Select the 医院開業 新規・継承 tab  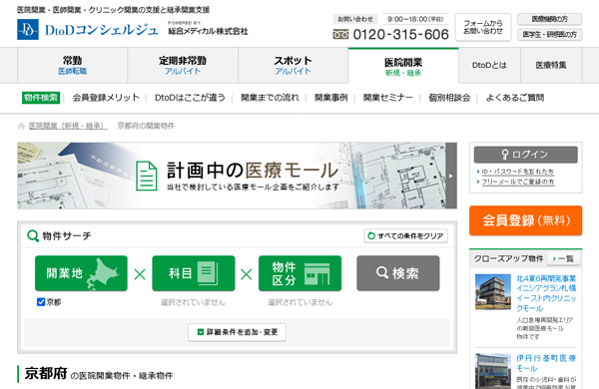click(x=403, y=66)
